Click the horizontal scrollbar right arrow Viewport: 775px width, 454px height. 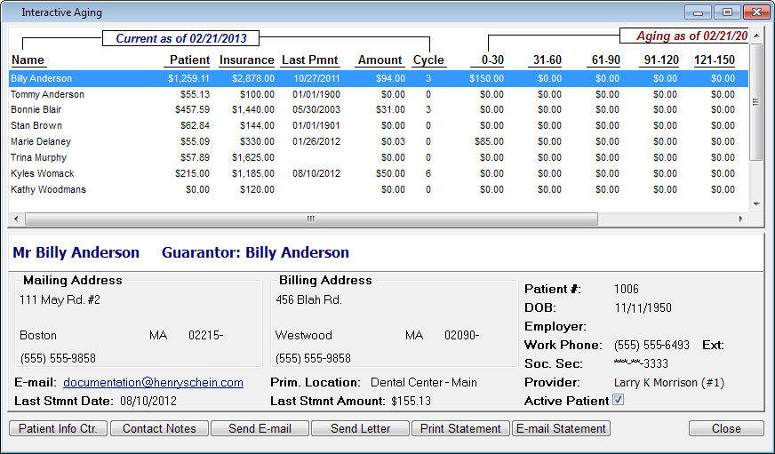(741, 219)
